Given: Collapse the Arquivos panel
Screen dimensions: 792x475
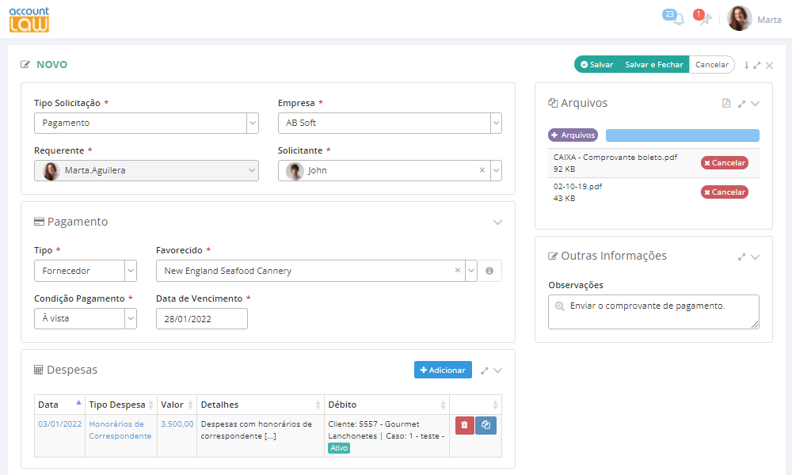Looking at the screenshot, I should pos(756,103).
